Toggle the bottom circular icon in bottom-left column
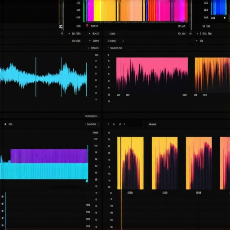Screen dimensions: 230x230 click(x=3, y=226)
